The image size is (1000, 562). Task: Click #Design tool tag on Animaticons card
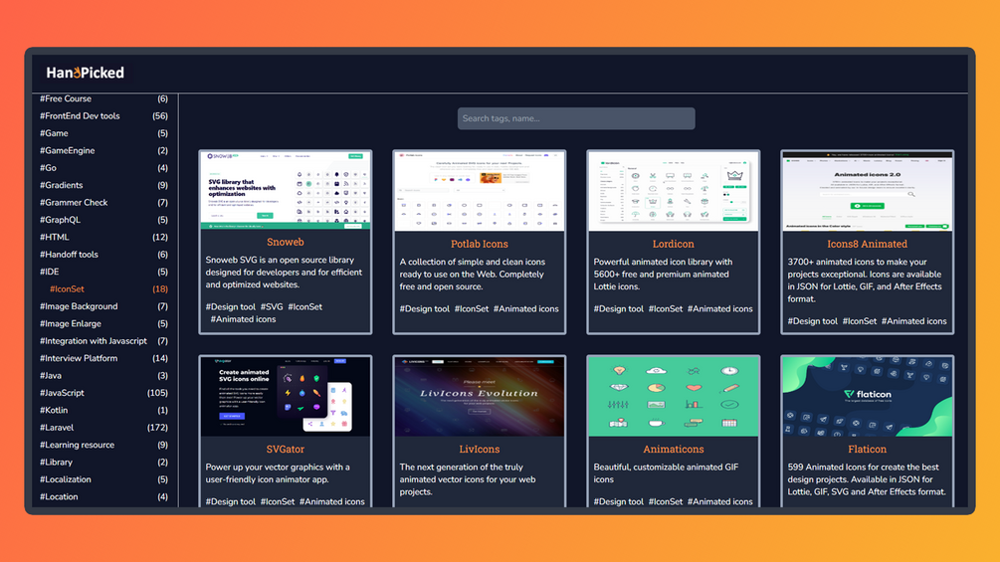(619, 501)
